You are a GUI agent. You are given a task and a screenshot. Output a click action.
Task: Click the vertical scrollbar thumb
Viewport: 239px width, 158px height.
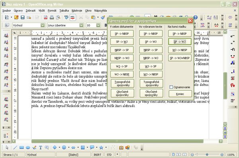pyautogui.click(x=225, y=86)
